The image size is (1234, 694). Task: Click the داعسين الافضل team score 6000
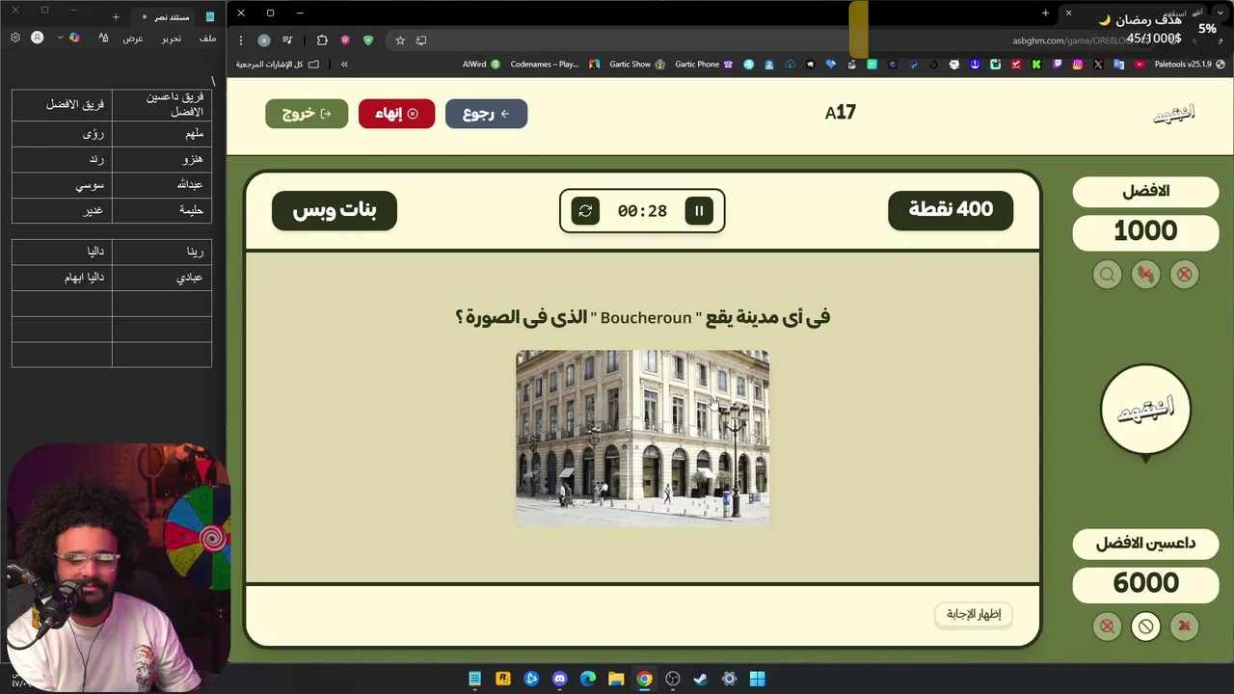pyautogui.click(x=1145, y=583)
